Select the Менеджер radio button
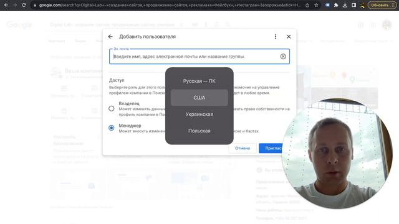This screenshot has height=224, width=399. (x=112, y=128)
